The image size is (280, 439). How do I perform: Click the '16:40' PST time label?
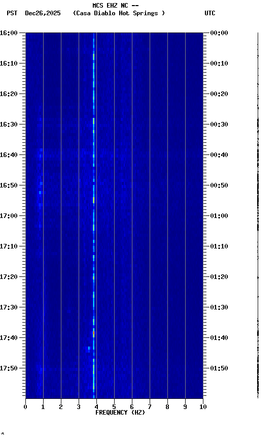point(9,155)
